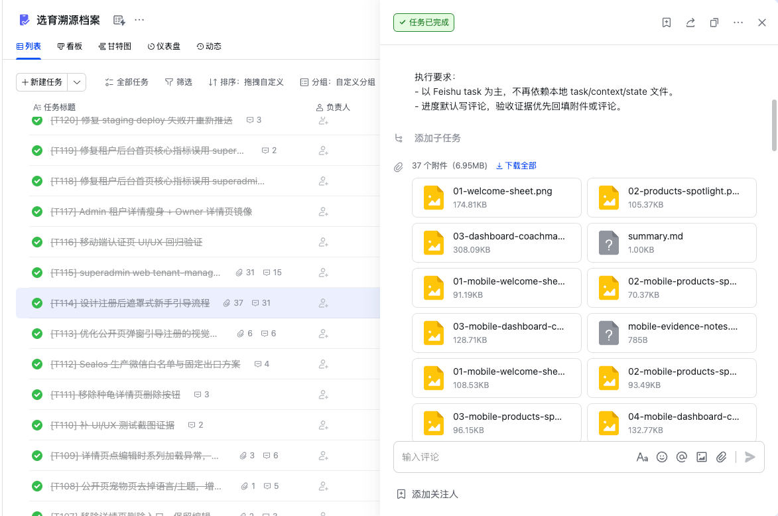Open attachment 03-dashboard-coachma image
The height and width of the screenshot is (516, 778).
497,243
